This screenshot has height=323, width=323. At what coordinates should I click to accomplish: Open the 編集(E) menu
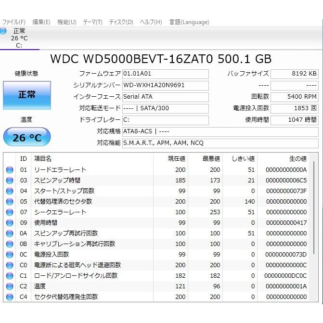pyautogui.click(x=41, y=22)
